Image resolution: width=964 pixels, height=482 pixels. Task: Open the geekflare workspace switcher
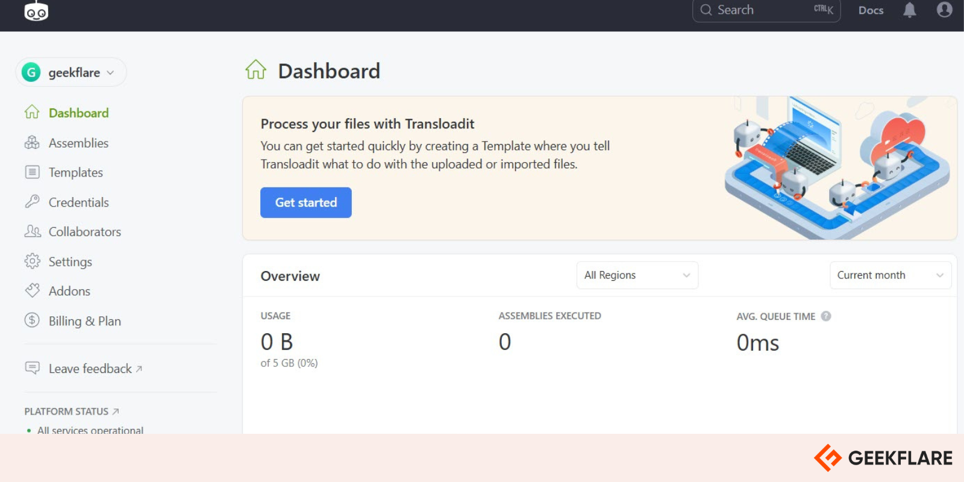[x=71, y=72]
